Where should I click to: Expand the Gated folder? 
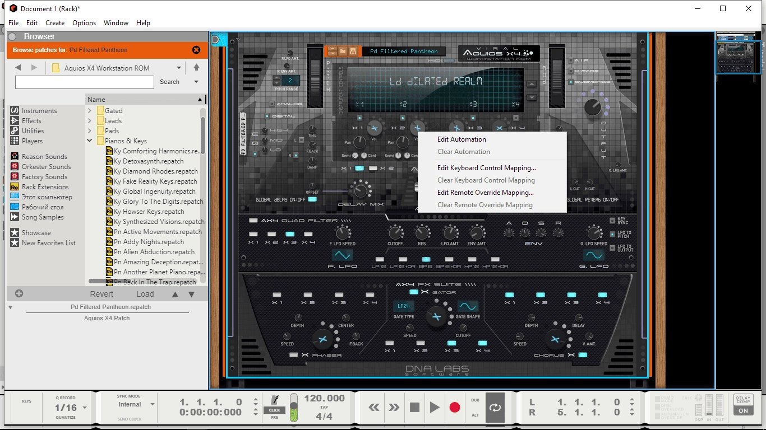[90, 111]
